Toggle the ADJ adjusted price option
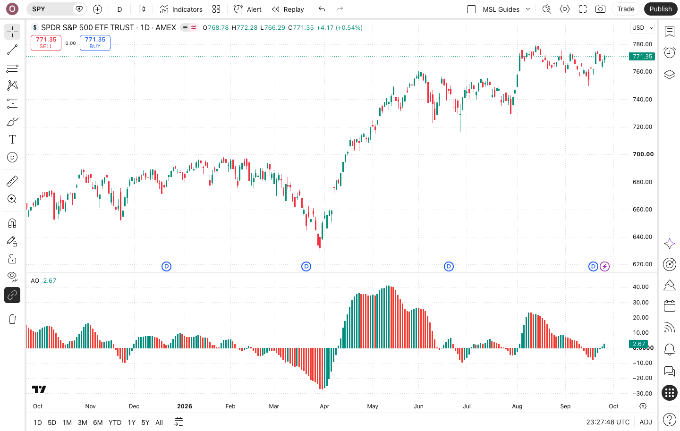This screenshot has height=431, width=680. (x=646, y=423)
